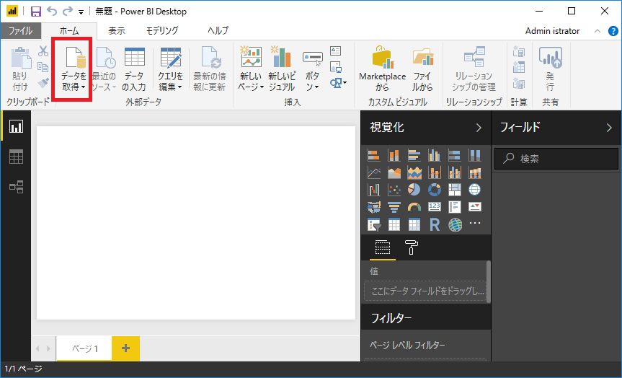Select the funnel chart visual
Screen dimensions: 622x378
coord(394,207)
